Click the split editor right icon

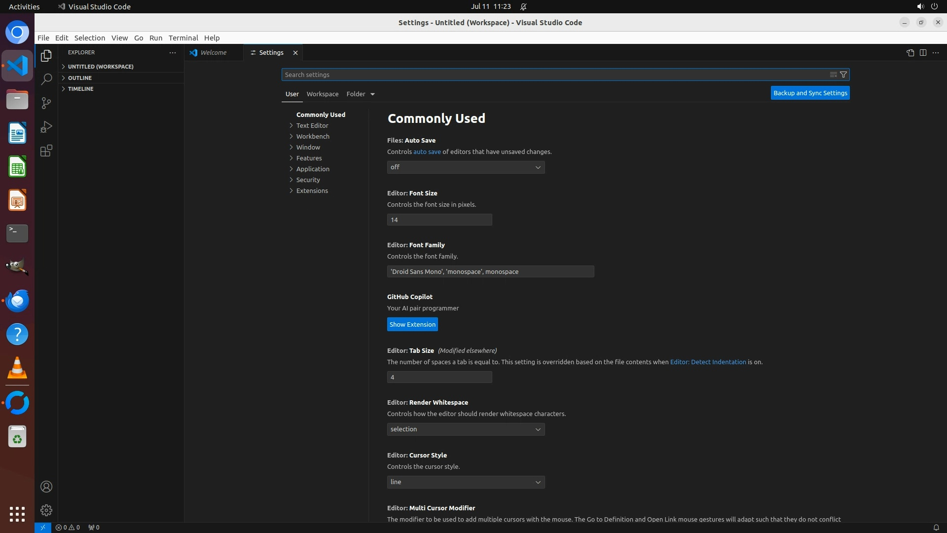(x=923, y=53)
